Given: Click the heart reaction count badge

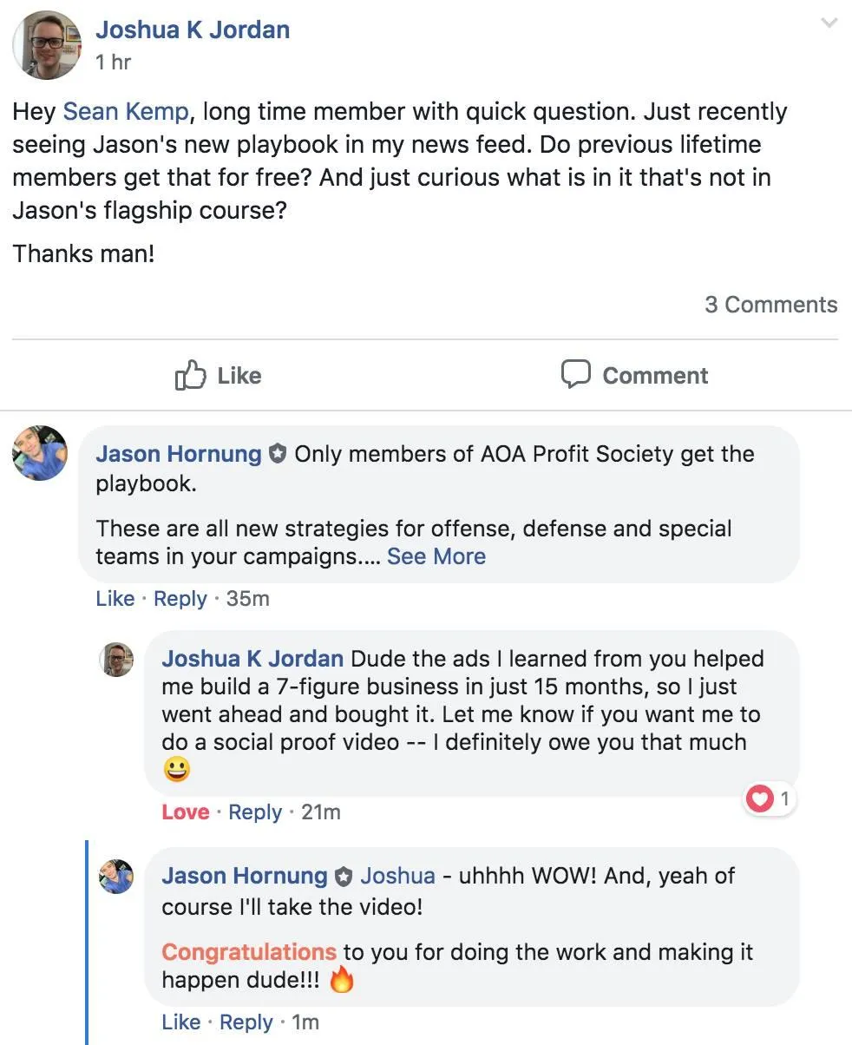Looking at the screenshot, I should [770, 799].
